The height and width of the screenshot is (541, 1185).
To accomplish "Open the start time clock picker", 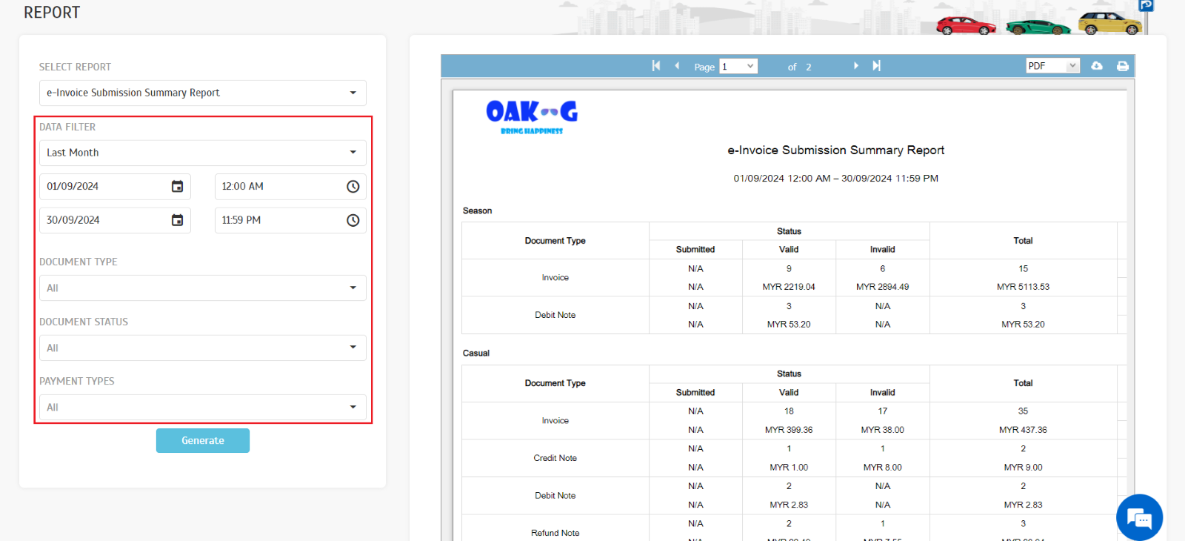I will pos(353,186).
